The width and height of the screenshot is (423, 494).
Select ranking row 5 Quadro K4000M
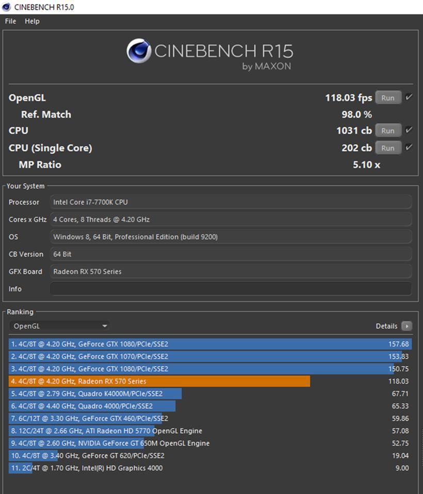(210, 393)
